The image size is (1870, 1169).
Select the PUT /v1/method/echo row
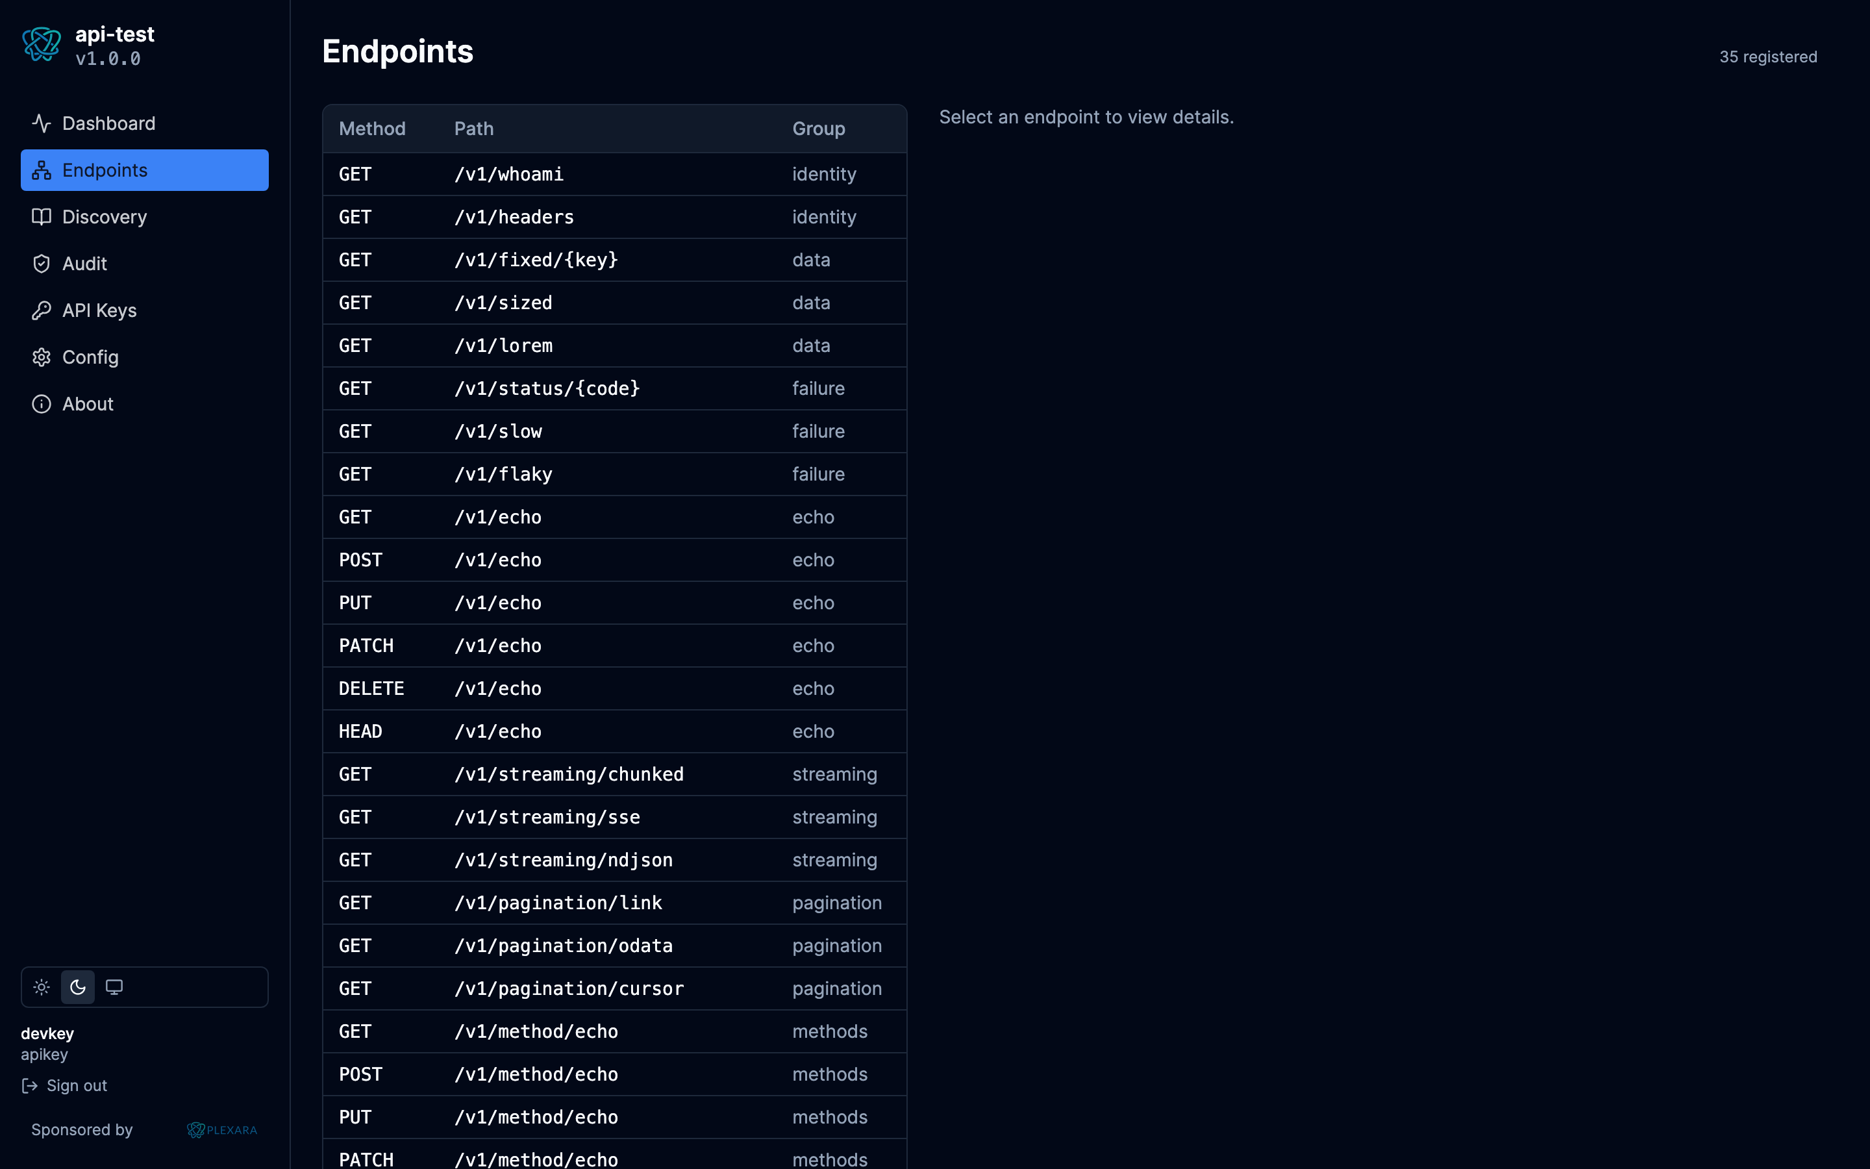coord(614,1118)
